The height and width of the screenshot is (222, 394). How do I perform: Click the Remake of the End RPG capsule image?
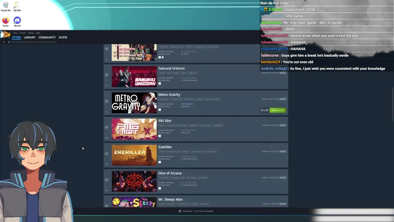(134, 52)
